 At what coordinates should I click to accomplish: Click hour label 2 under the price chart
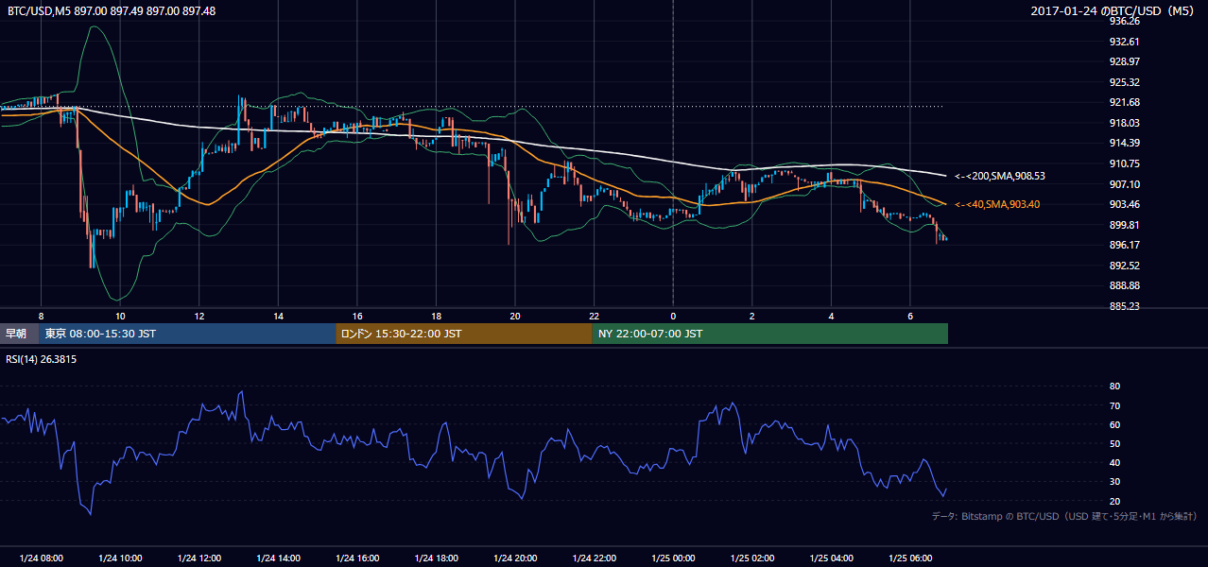coord(752,316)
